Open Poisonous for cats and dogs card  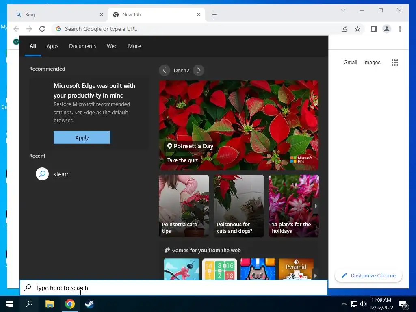tap(239, 206)
